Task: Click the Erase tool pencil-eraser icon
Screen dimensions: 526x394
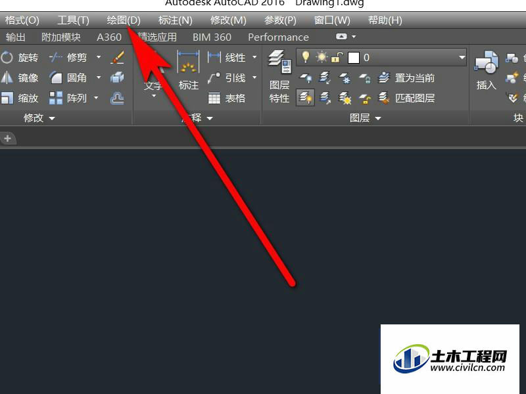Action: (x=118, y=58)
